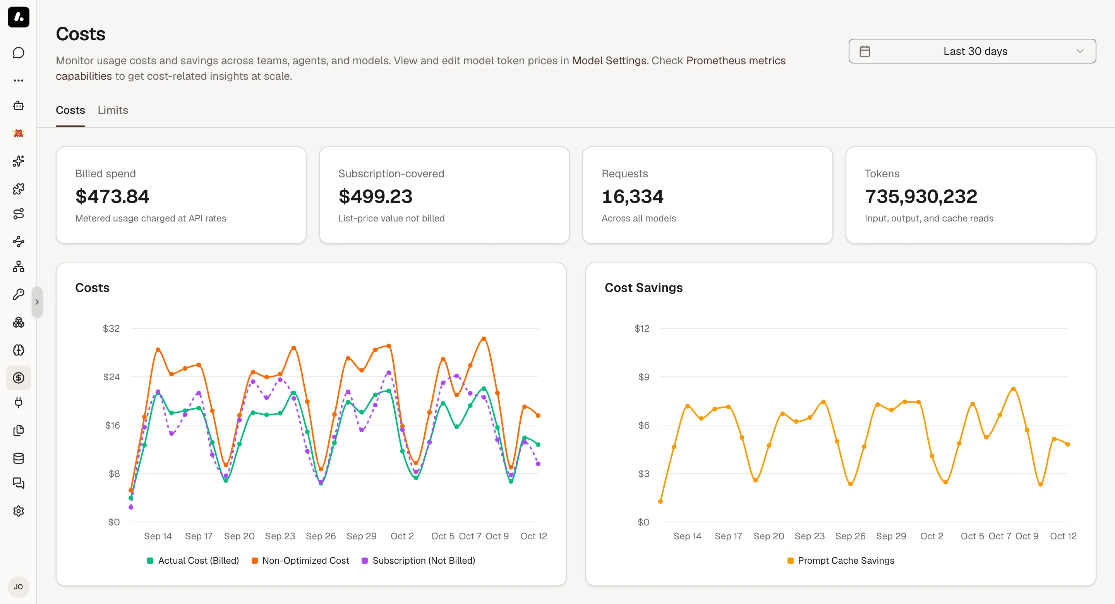Toggle Non-Optimized Cost legend series

[300, 560]
